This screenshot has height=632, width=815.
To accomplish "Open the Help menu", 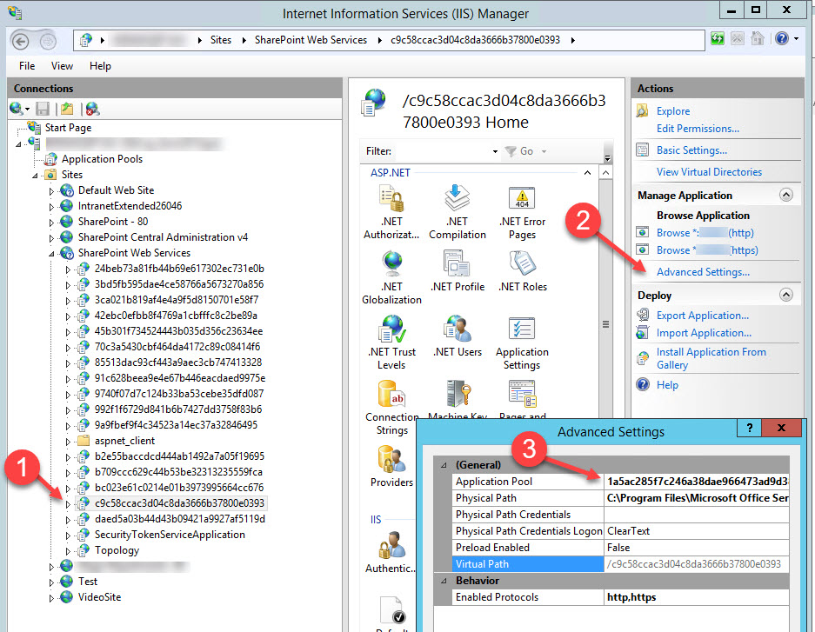I will point(100,65).
